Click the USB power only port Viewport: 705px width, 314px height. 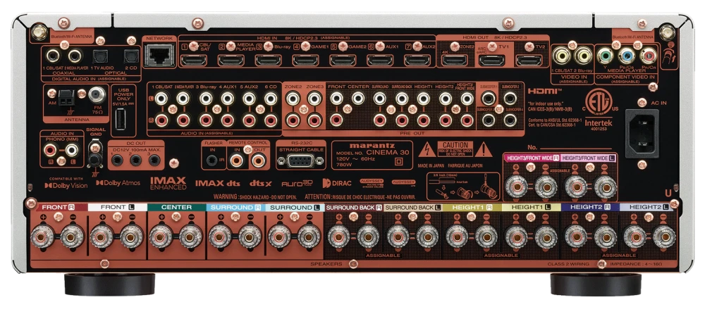[119, 120]
